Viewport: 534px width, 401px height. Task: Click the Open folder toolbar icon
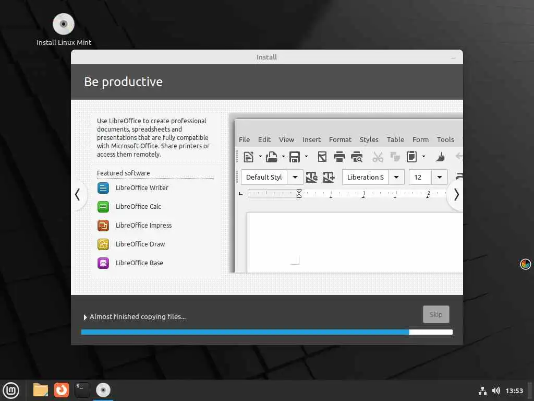click(x=271, y=157)
